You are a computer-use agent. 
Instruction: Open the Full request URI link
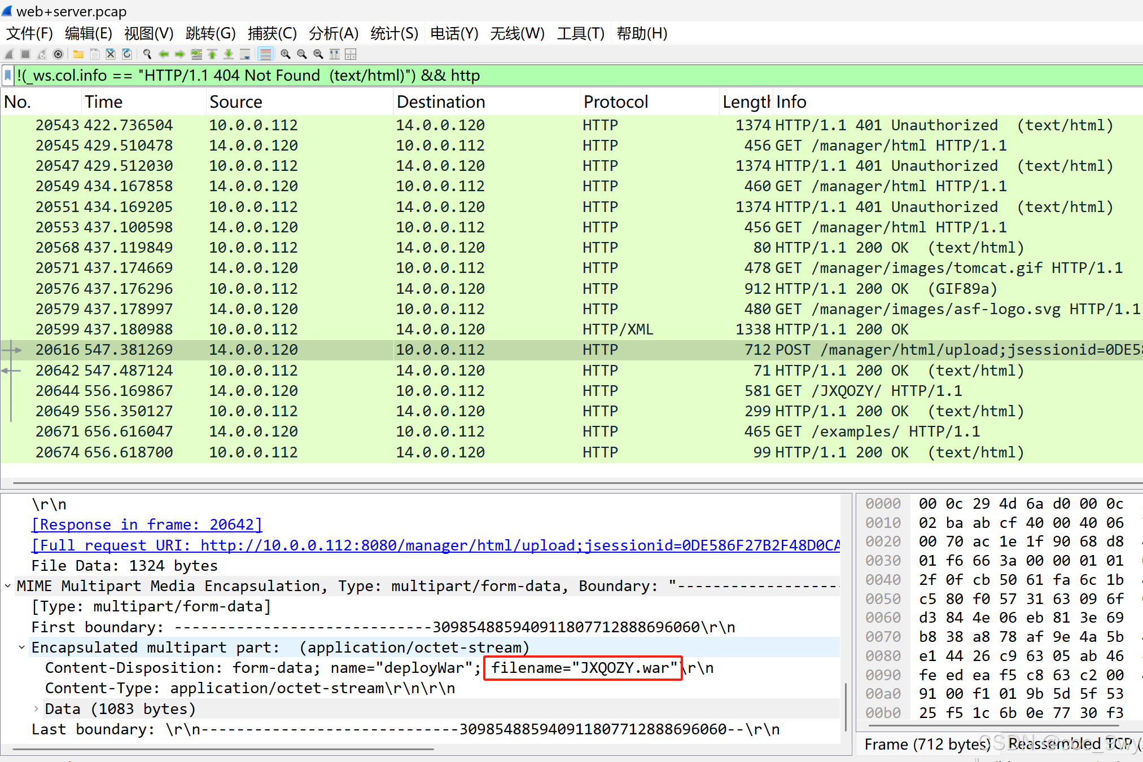[435, 545]
